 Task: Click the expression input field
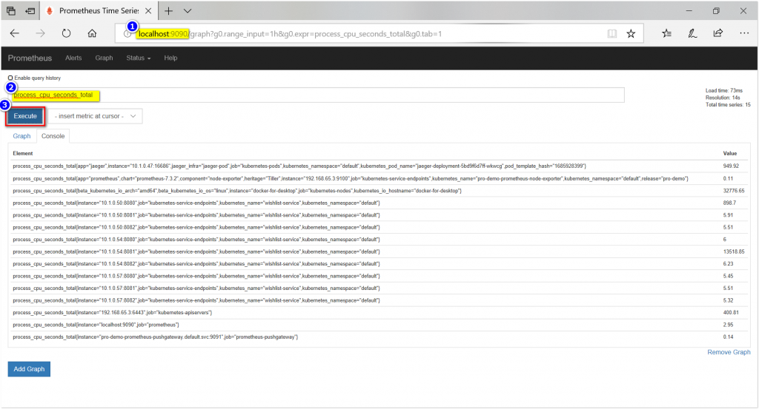point(317,95)
